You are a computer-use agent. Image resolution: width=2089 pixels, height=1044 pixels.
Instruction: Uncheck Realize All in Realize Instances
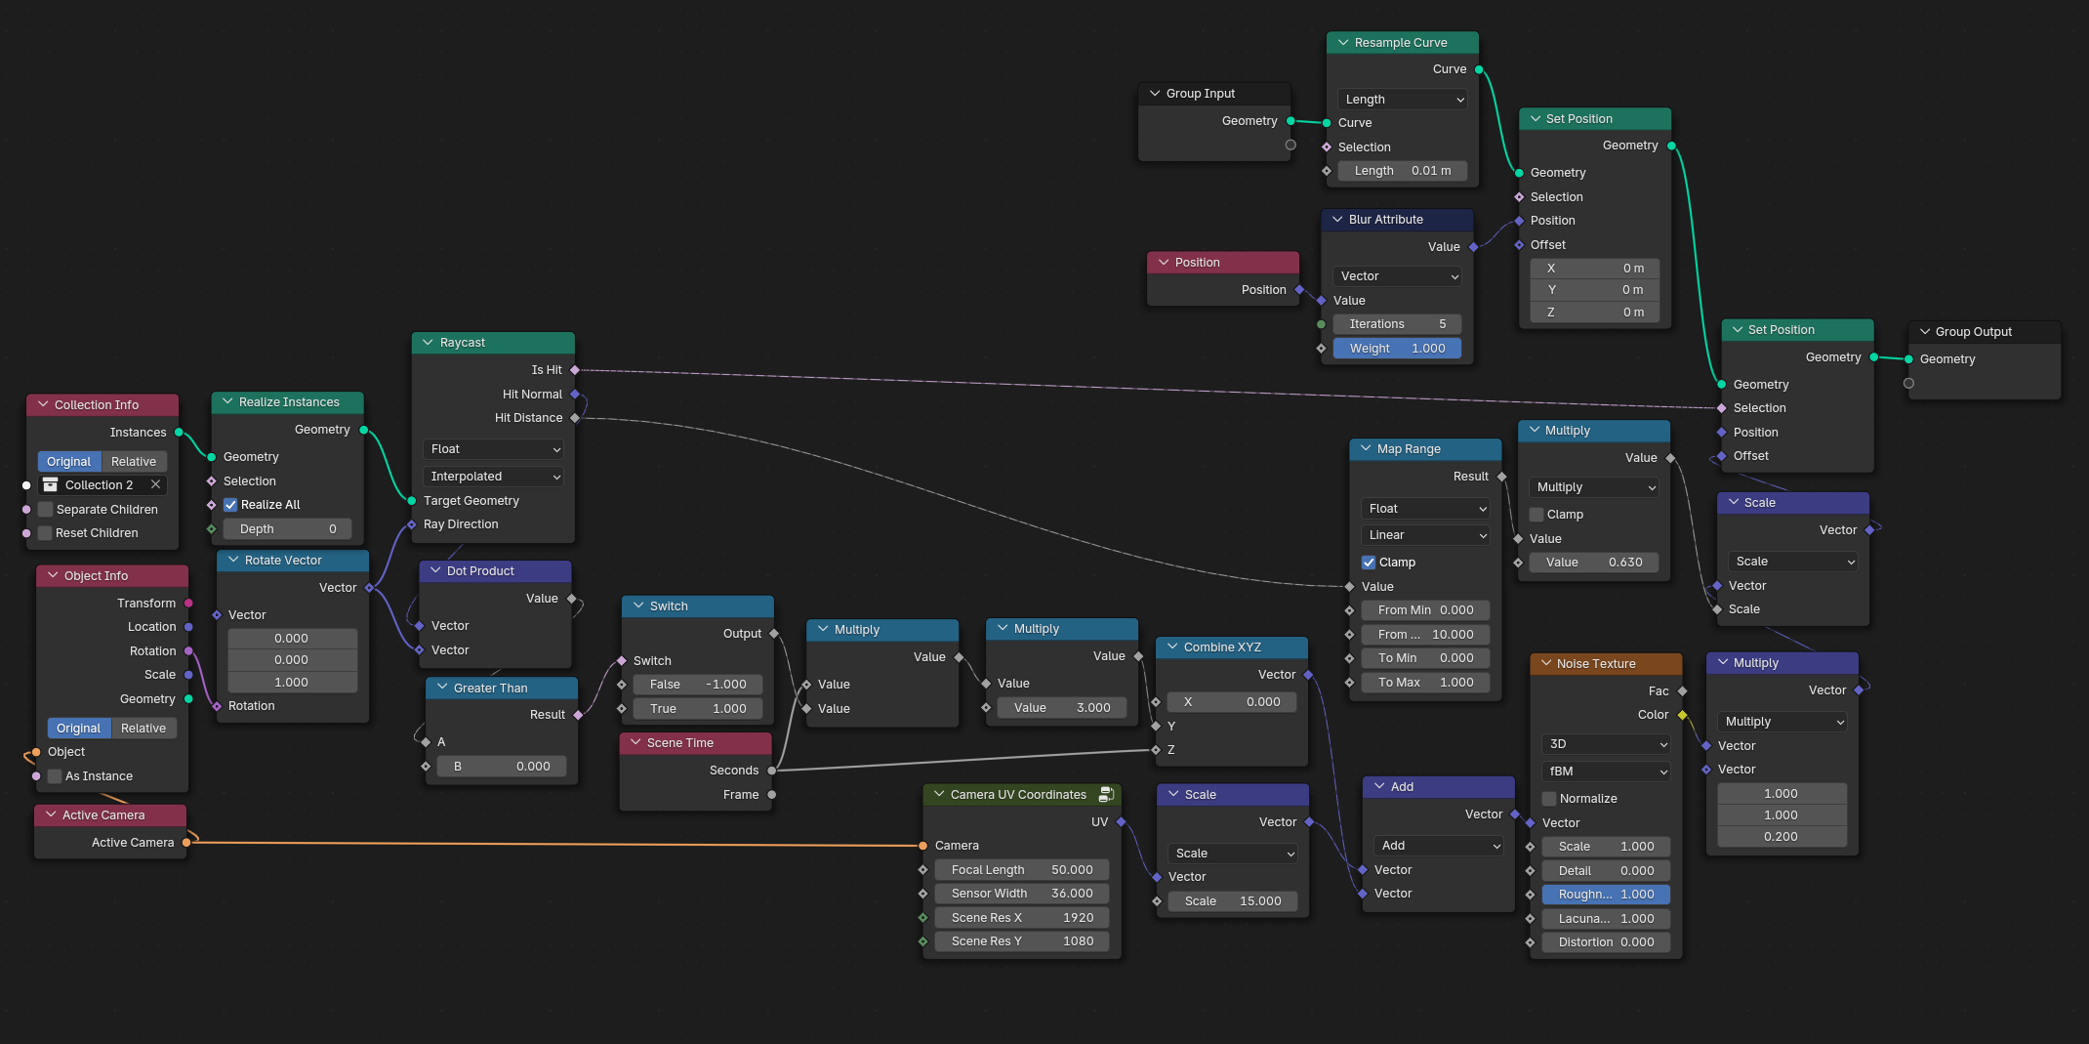tap(230, 505)
